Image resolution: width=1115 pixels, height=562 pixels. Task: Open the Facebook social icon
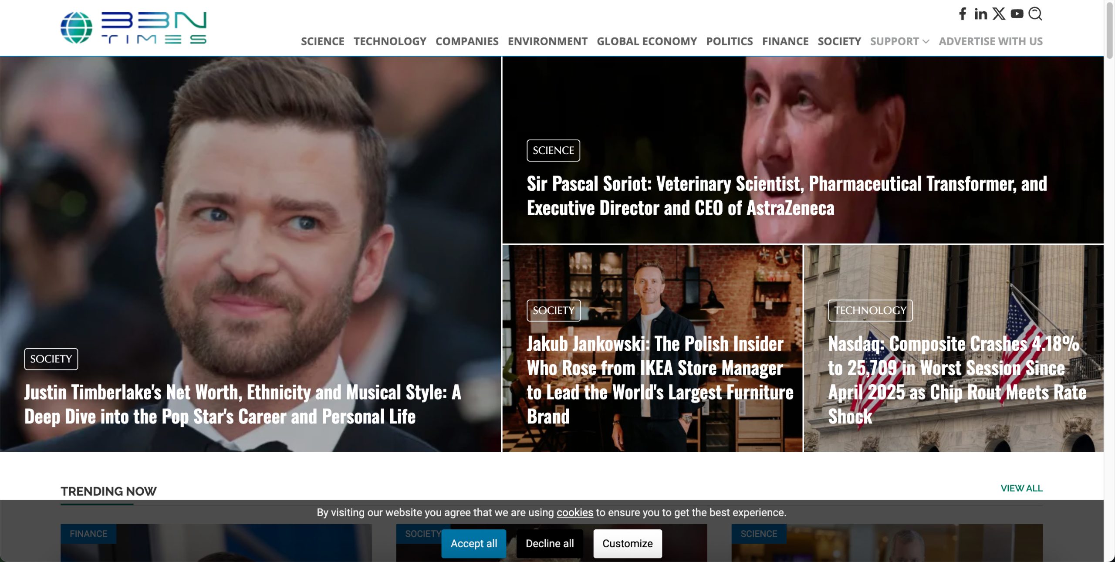tap(963, 14)
